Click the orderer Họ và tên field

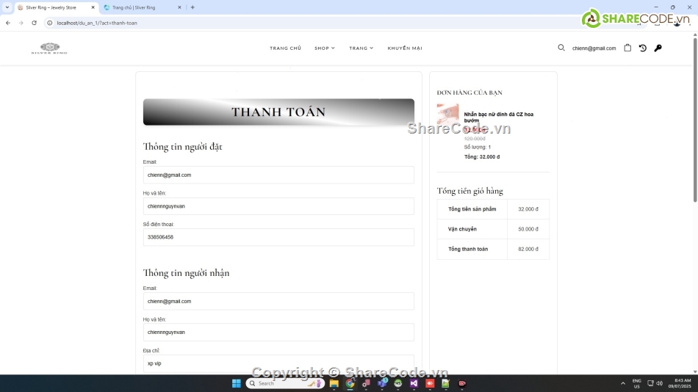click(x=278, y=206)
